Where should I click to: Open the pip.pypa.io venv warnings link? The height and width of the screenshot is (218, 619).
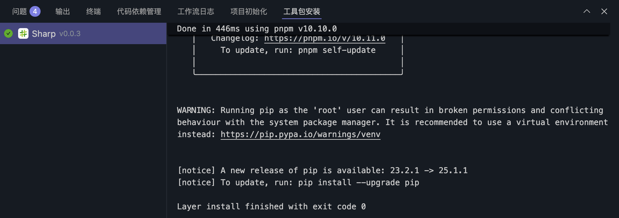(x=300, y=134)
